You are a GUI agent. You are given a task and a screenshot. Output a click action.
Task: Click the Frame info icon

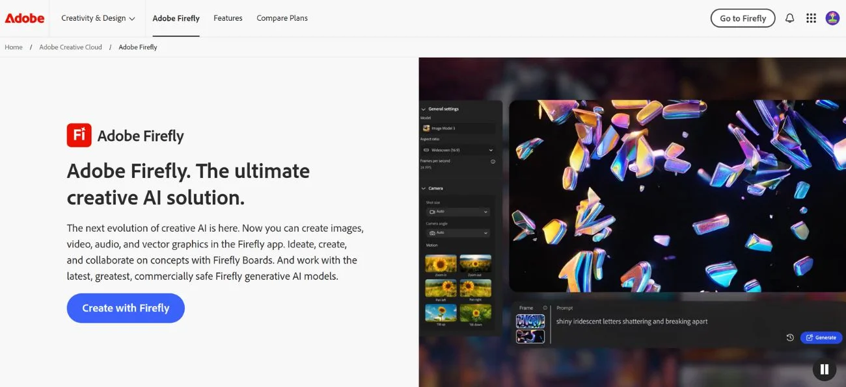click(x=545, y=308)
